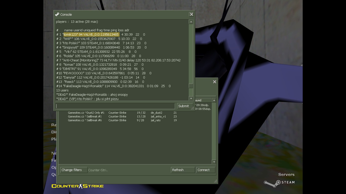Click the "Rolda" player line
This screenshot has width=346, height=194.
pos(99,56)
